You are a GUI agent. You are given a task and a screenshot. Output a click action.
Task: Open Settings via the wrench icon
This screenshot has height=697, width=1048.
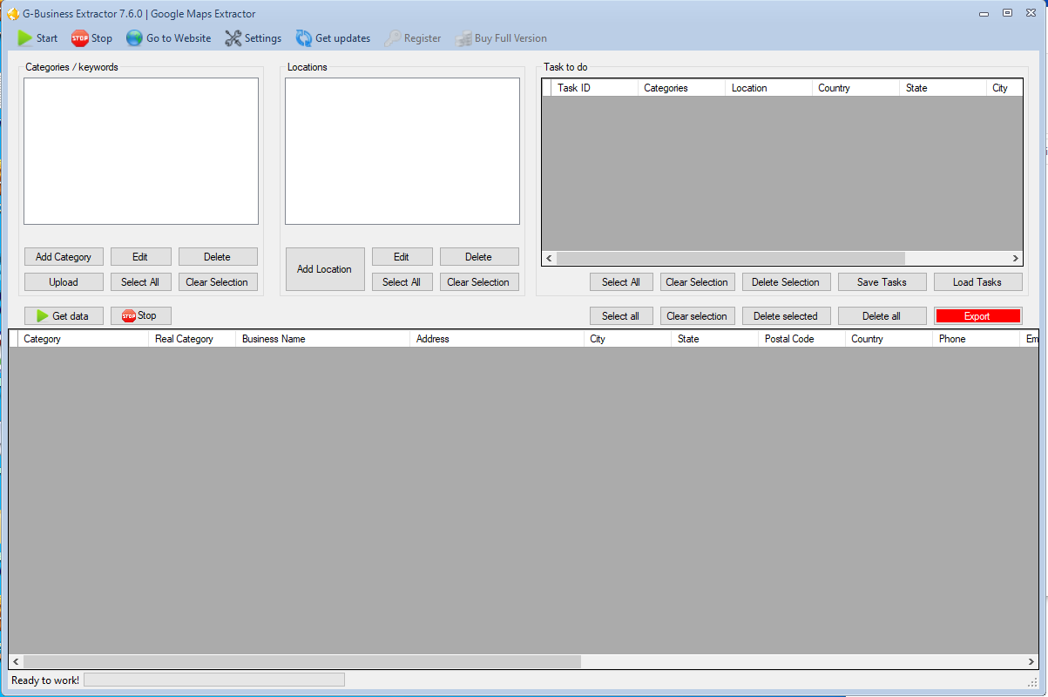click(233, 38)
